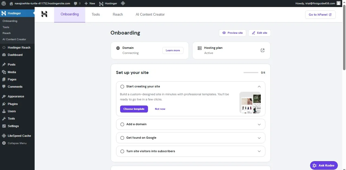This screenshot has height=170, width=346.
Task: Check the Get found on Google circle
Action: [122, 138]
